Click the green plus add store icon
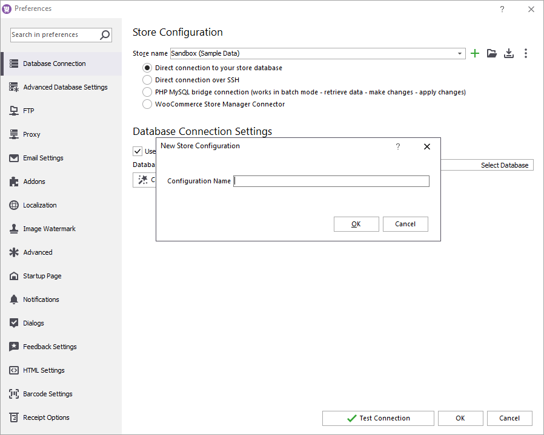This screenshot has height=435, width=544. (x=475, y=53)
